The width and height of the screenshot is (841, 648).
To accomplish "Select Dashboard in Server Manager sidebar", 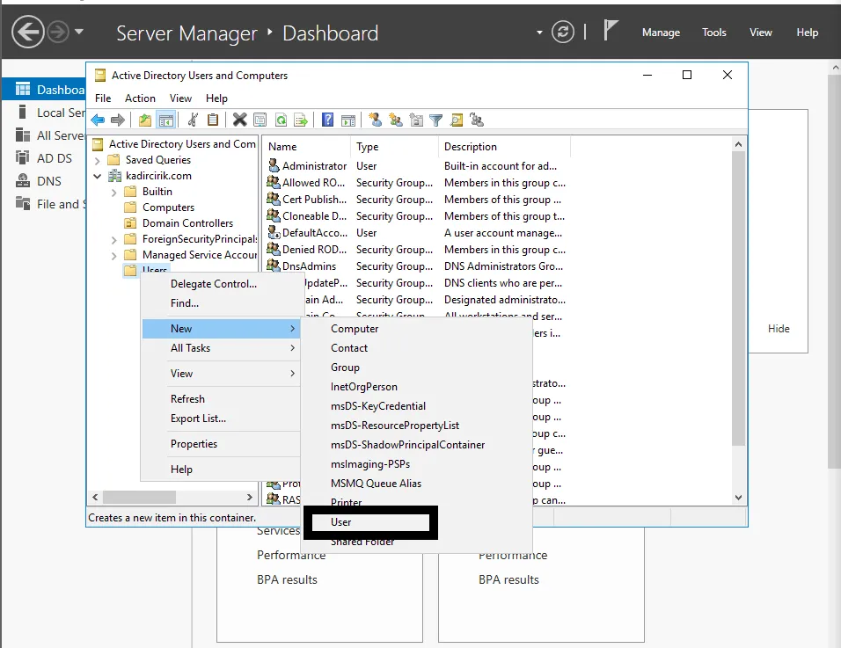I will pyautogui.click(x=44, y=90).
